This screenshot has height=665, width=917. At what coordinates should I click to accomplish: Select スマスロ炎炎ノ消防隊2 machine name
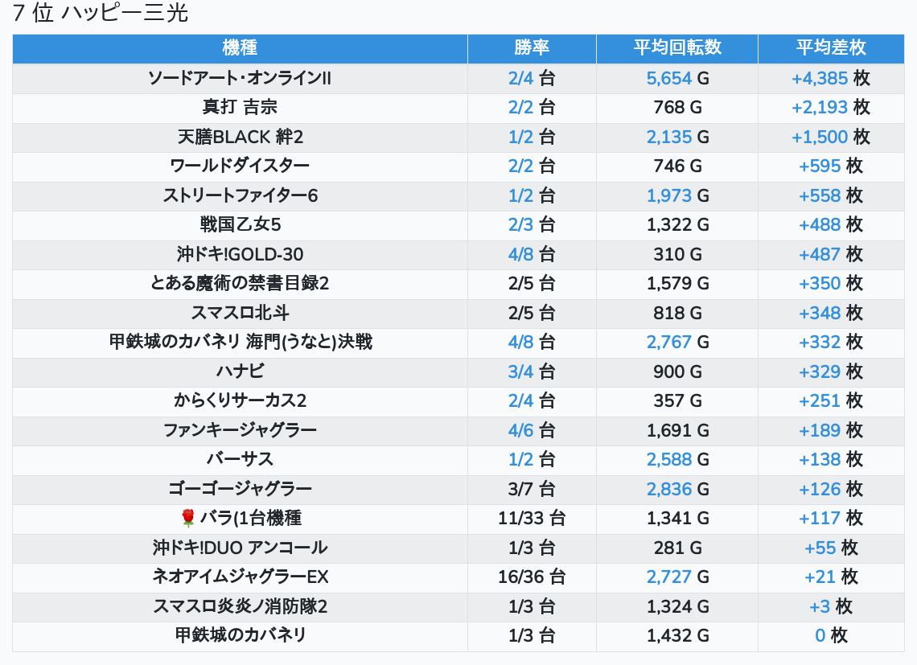[240, 606]
